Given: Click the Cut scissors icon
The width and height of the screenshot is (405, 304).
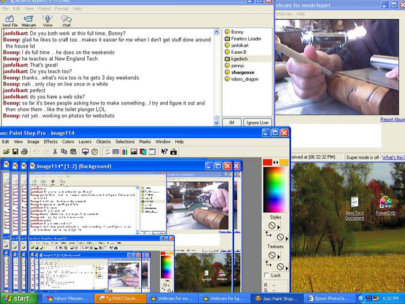Looking at the screenshot, I should 55,152.
